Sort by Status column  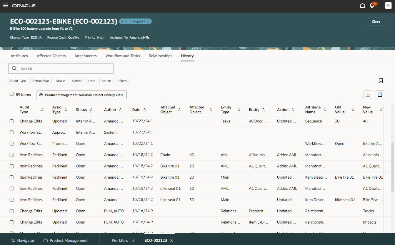pos(91,110)
